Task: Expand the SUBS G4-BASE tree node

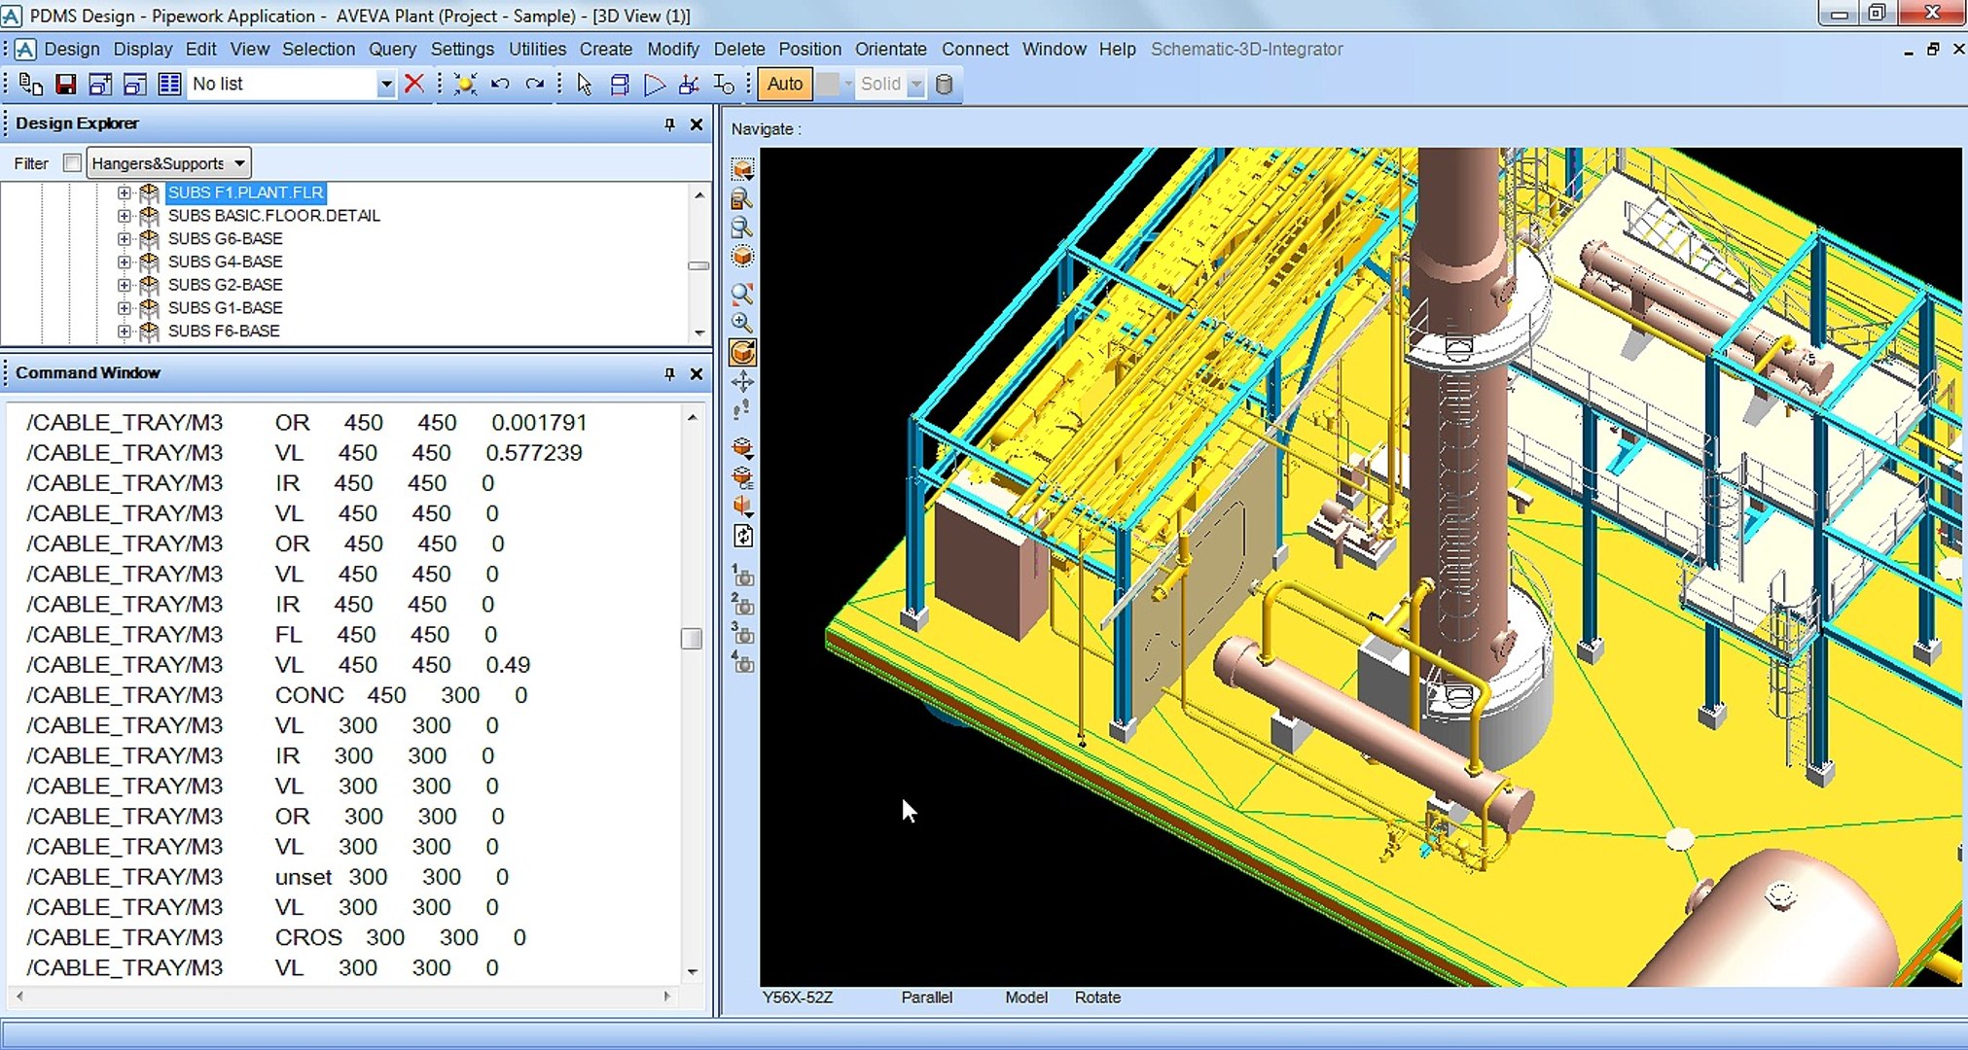Action: tap(124, 262)
